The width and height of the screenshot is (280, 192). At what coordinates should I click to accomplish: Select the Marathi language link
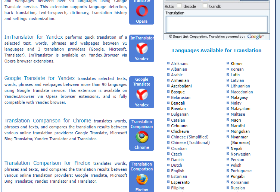[237, 126]
